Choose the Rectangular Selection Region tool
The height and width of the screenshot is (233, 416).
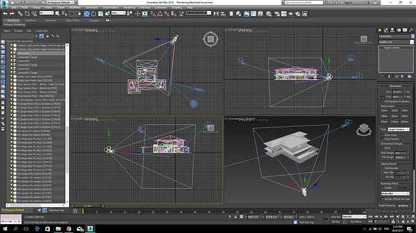coord(71,14)
